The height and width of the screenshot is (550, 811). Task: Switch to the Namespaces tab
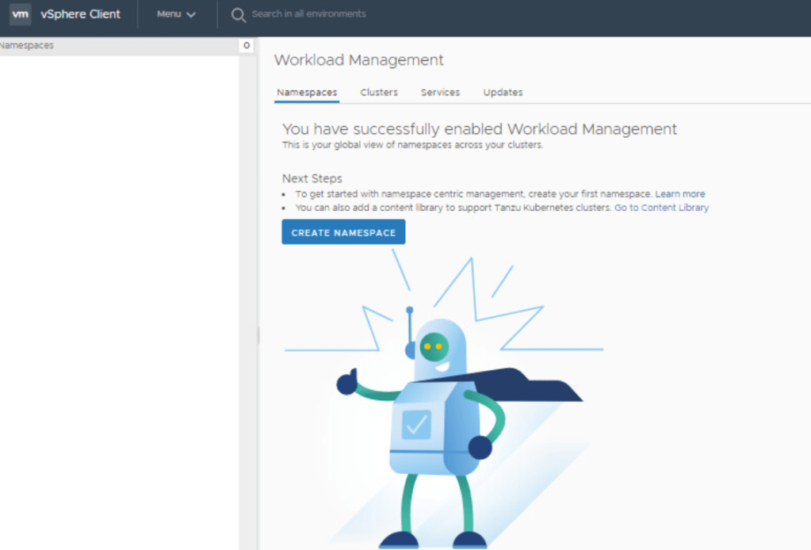tap(307, 93)
